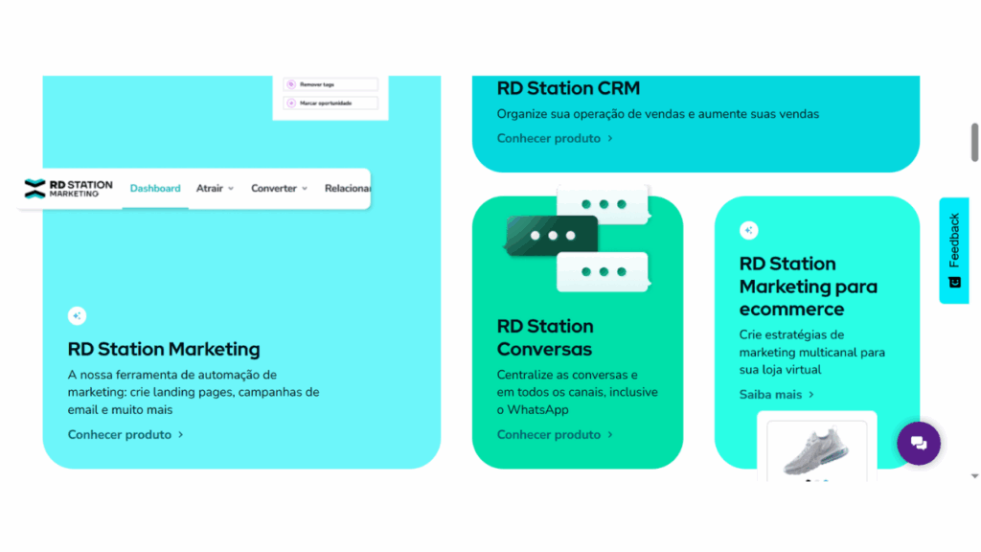Screen dimensions: 981x552
Task: Click the RD Station Marketing heading
Action: (164, 349)
